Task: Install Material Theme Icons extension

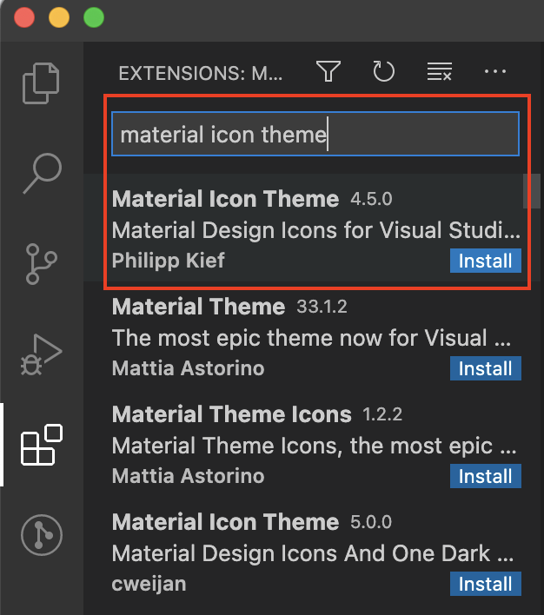Action: 486,476
